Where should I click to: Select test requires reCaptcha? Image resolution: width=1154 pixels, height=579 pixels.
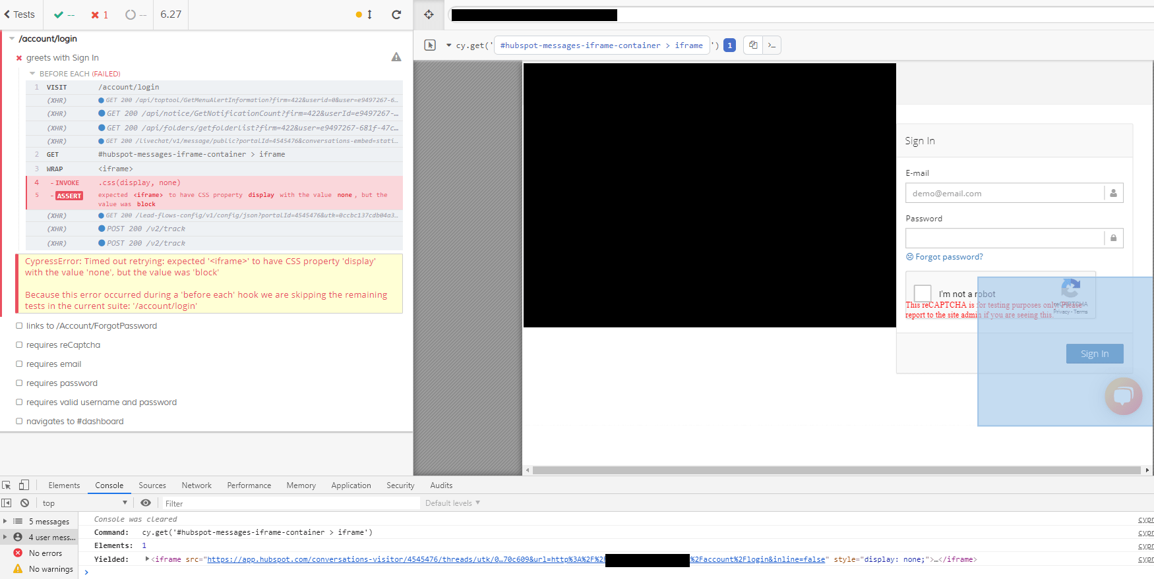pos(63,345)
